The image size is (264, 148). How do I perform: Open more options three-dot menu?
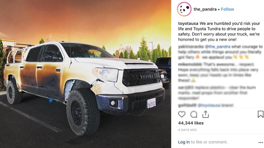point(260,142)
